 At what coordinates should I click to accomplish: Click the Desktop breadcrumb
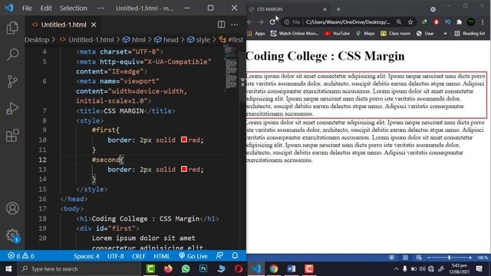tap(37, 40)
